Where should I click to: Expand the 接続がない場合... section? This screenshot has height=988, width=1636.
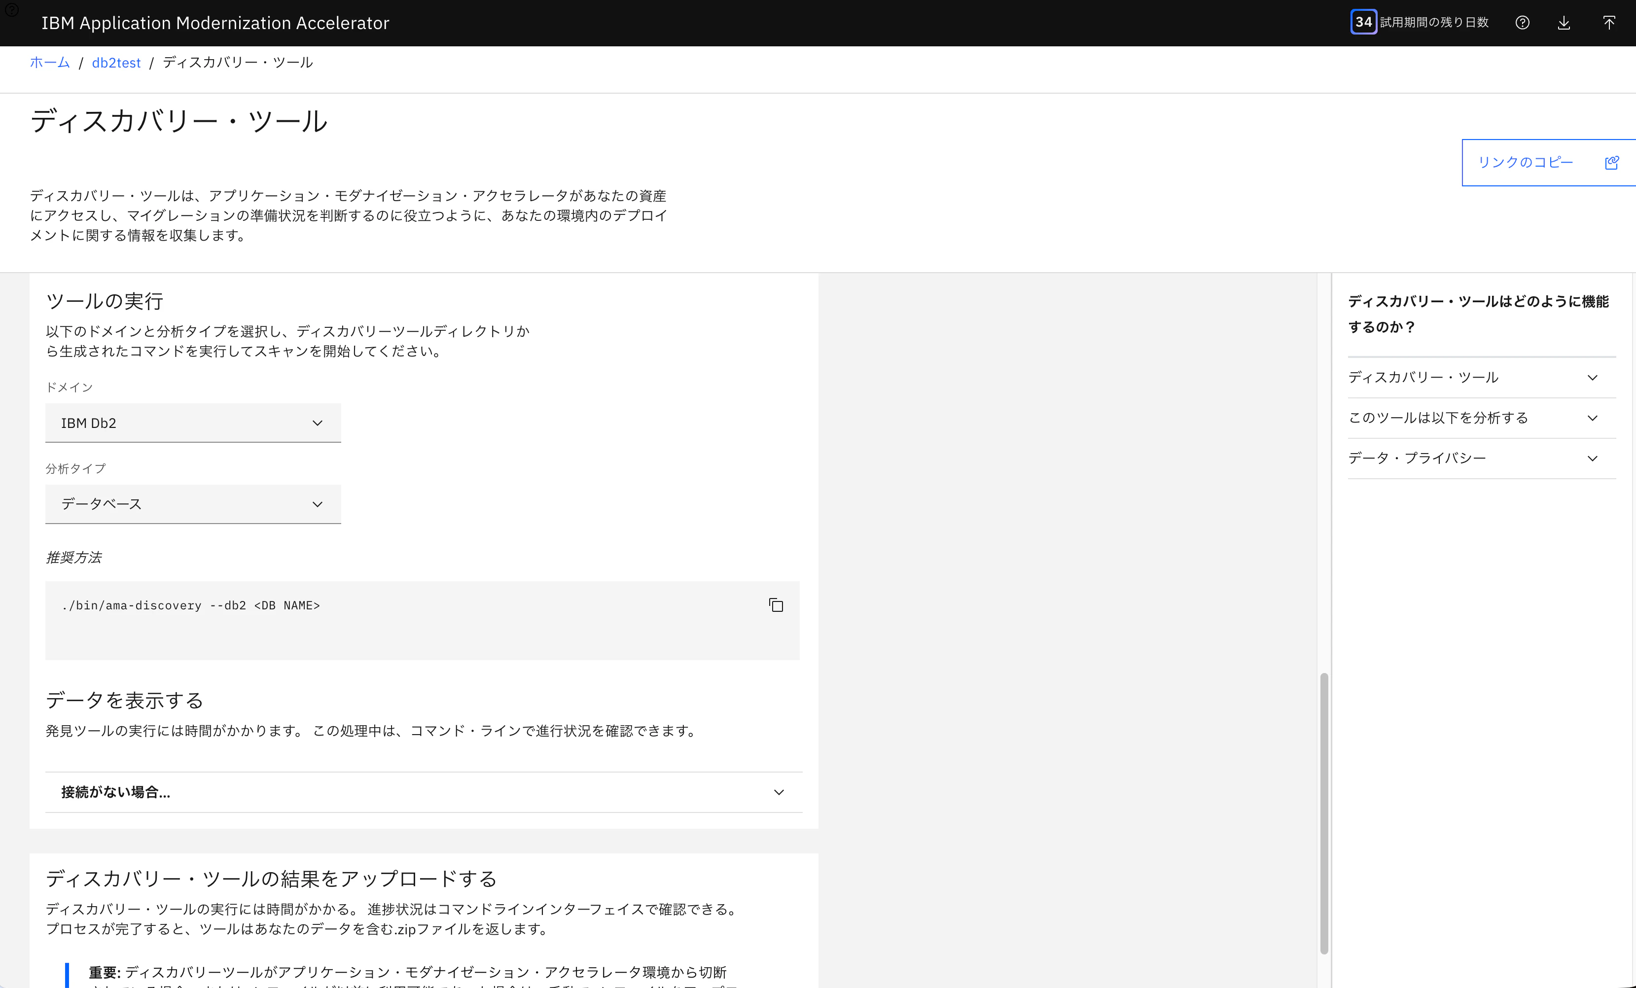click(424, 792)
